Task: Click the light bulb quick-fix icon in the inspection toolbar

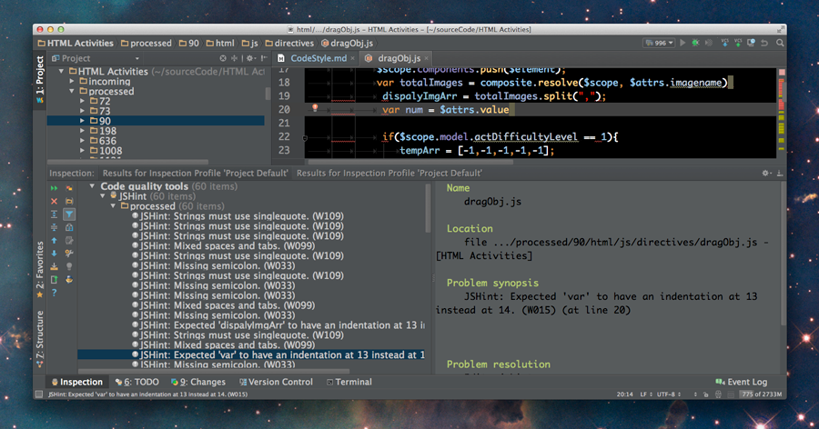Action: click(x=69, y=266)
